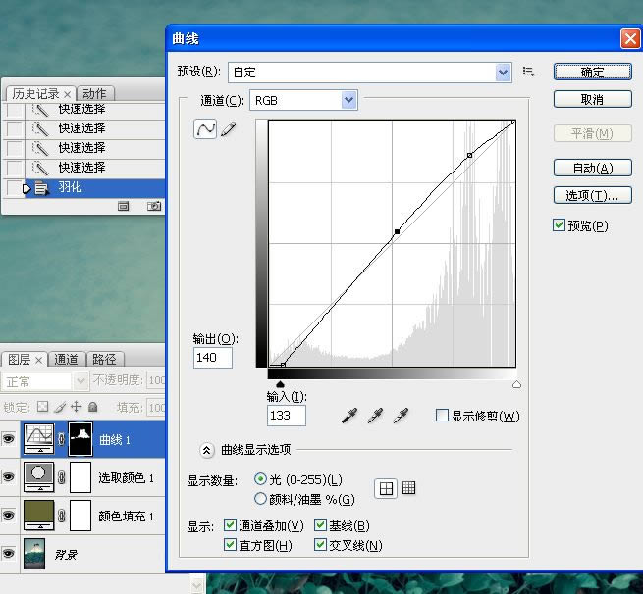Select the curve point editing tool
Viewport: 643px width, 594px height.
[x=205, y=129]
